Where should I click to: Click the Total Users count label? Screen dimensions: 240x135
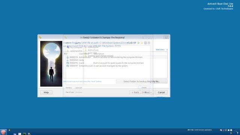click(162, 49)
